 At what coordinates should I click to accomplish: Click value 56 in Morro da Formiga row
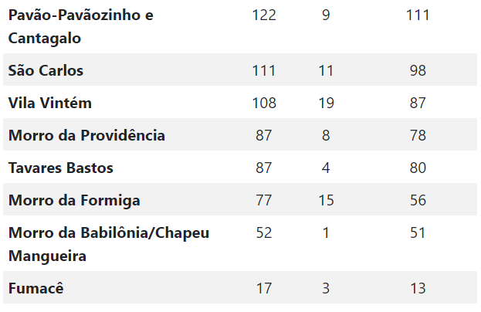(418, 200)
